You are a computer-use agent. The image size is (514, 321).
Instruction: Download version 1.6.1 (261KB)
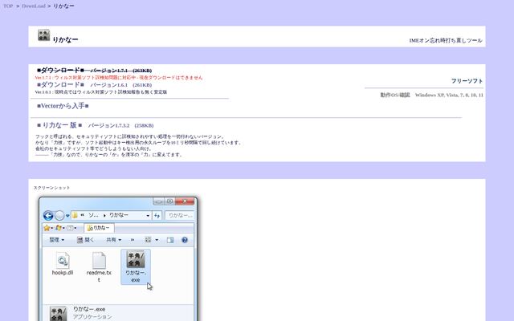(x=95, y=85)
